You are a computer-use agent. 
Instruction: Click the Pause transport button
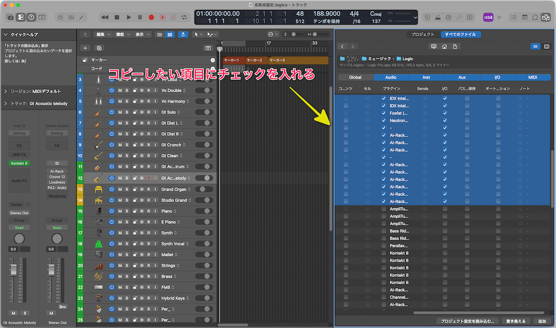[x=140, y=17]
